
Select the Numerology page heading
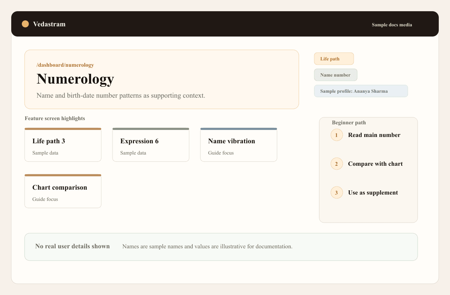75,79
